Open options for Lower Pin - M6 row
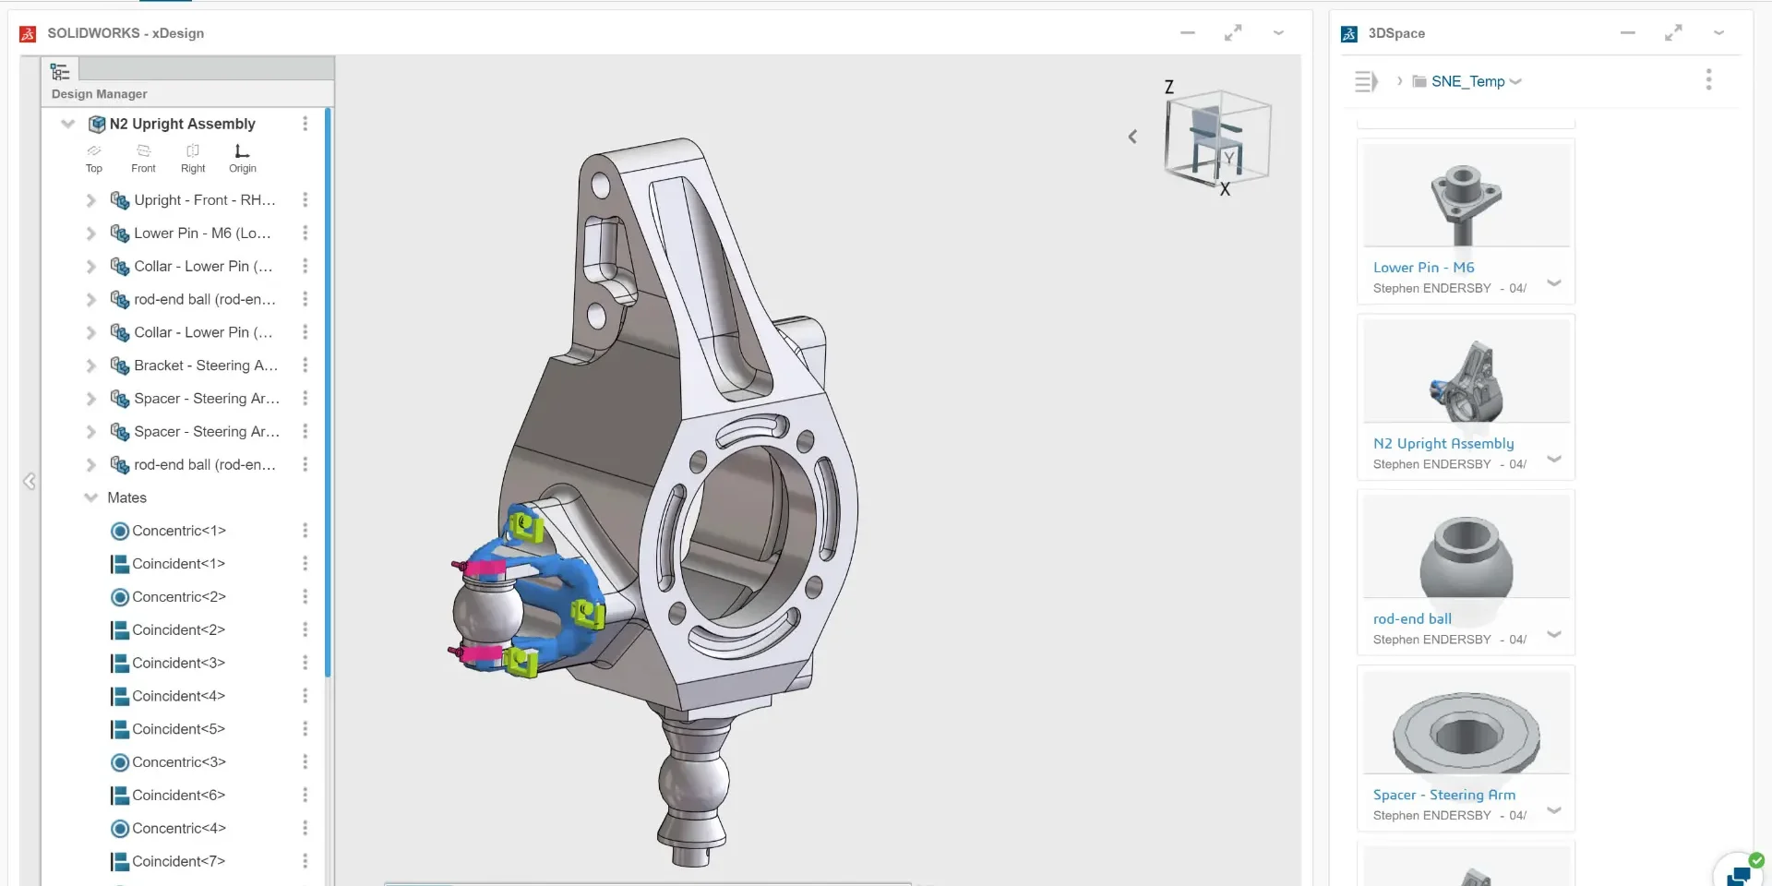Viewport: 1772px width, 886px height. click(x=305, y=233)
